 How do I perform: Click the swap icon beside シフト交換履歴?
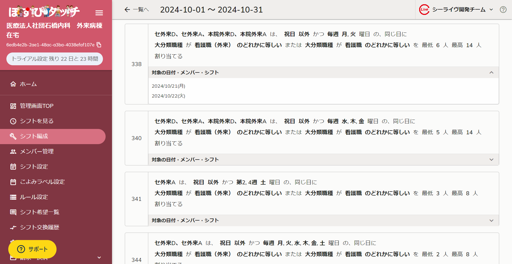13,228
